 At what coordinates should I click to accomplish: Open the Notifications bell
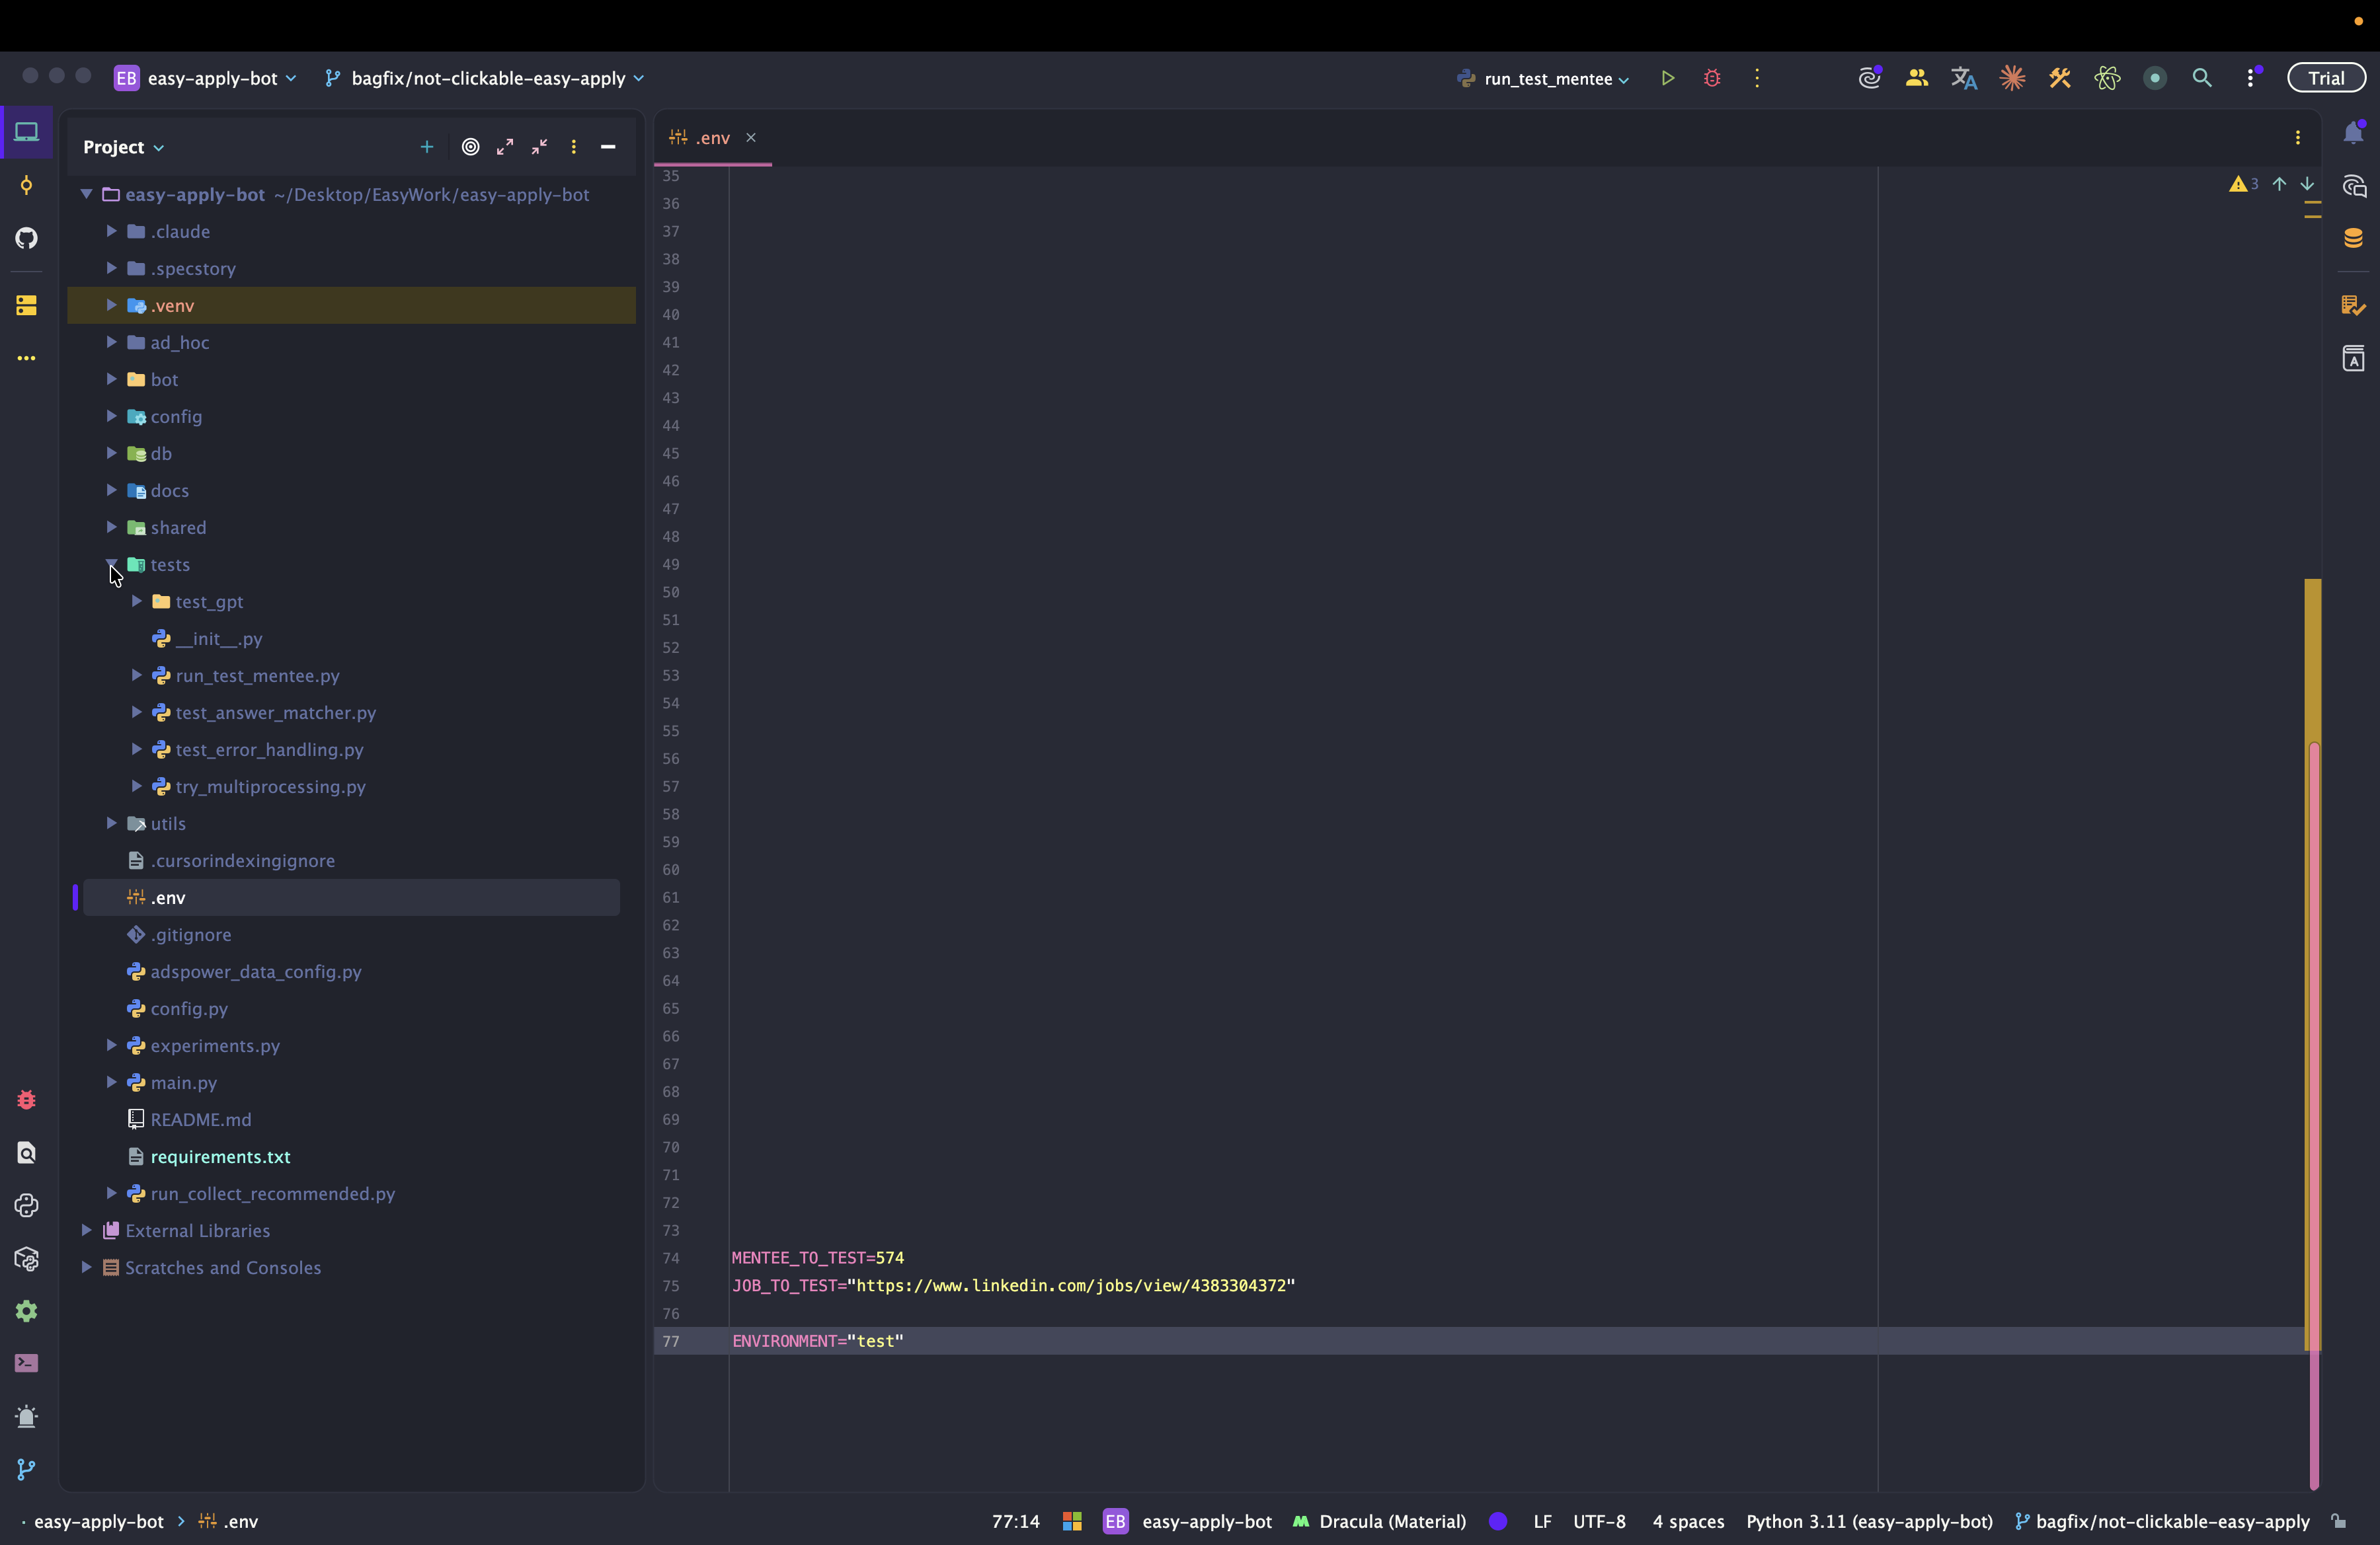(2353, 134)
